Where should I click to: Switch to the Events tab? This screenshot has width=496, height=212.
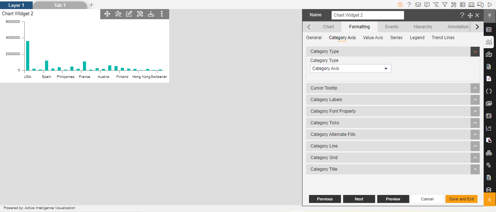pyautogui.click(x=392, y=27)
